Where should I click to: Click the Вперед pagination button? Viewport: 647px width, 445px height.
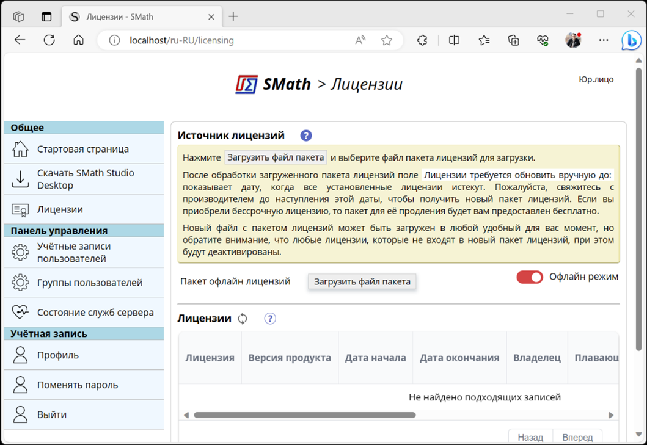(577, 436)
